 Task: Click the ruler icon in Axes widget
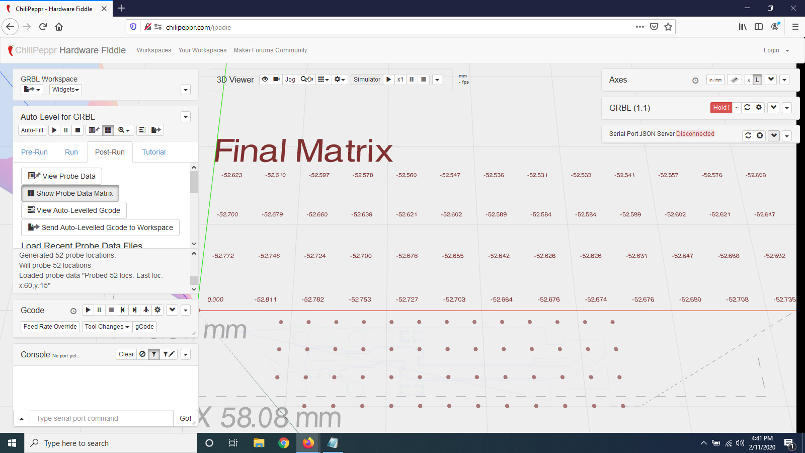(735, 80)
